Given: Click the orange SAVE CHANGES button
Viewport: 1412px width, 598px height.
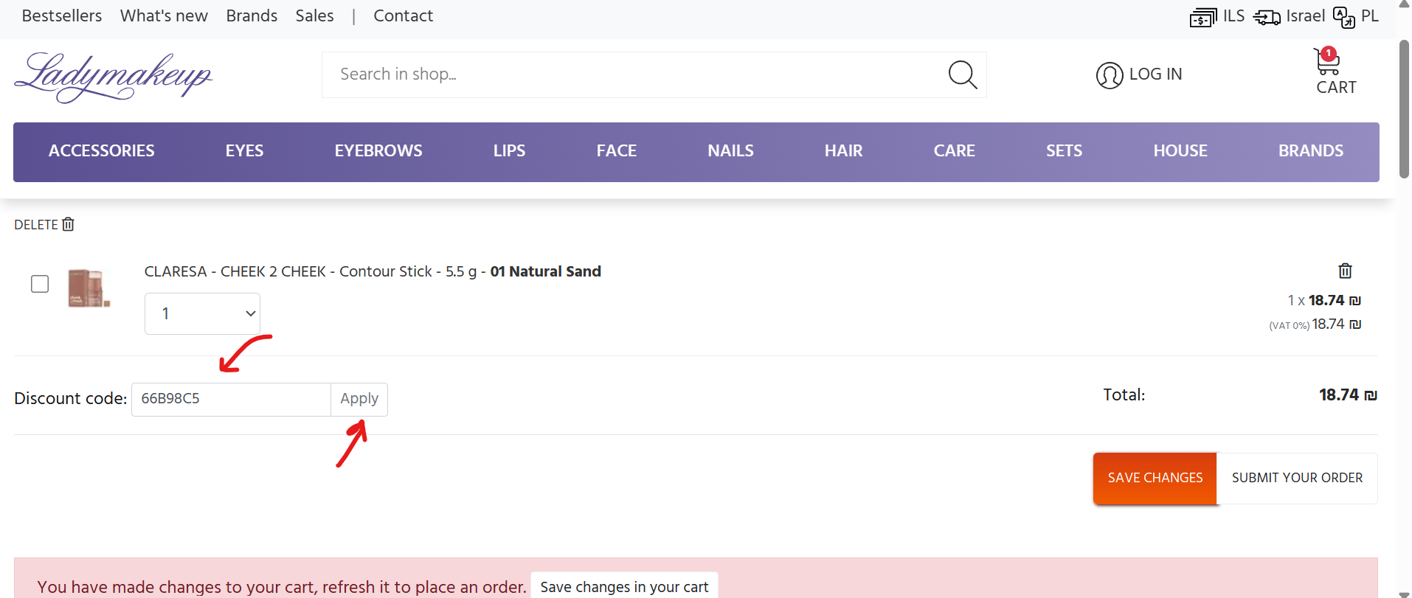Looking at the screenshot, I should pos(1155,478).
